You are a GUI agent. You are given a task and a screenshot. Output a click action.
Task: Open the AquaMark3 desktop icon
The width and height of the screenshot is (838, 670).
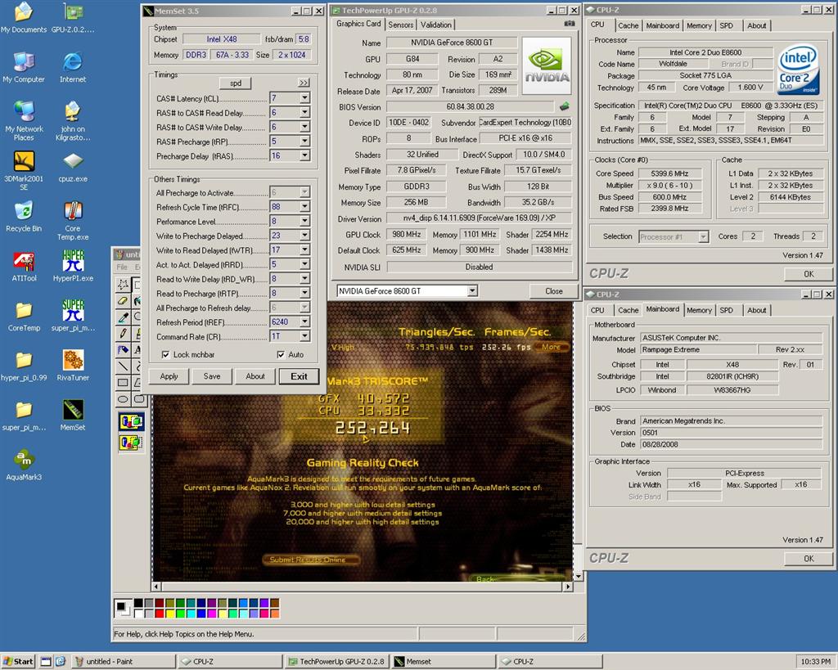(x=24, y=465)
